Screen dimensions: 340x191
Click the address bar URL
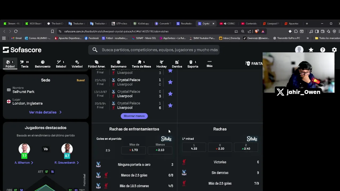coord(116,31)
